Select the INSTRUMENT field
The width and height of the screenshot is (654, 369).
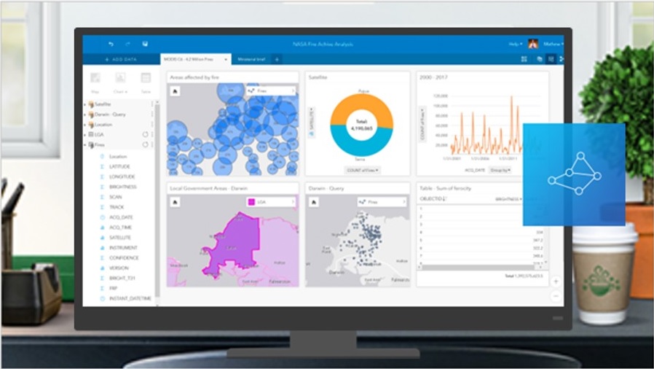click(x=123, y=247)
